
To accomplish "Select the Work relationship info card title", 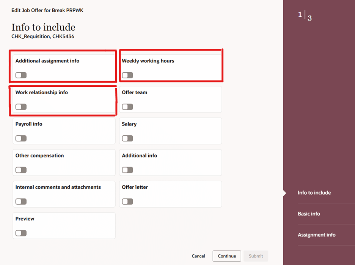I will click(42, 92).
